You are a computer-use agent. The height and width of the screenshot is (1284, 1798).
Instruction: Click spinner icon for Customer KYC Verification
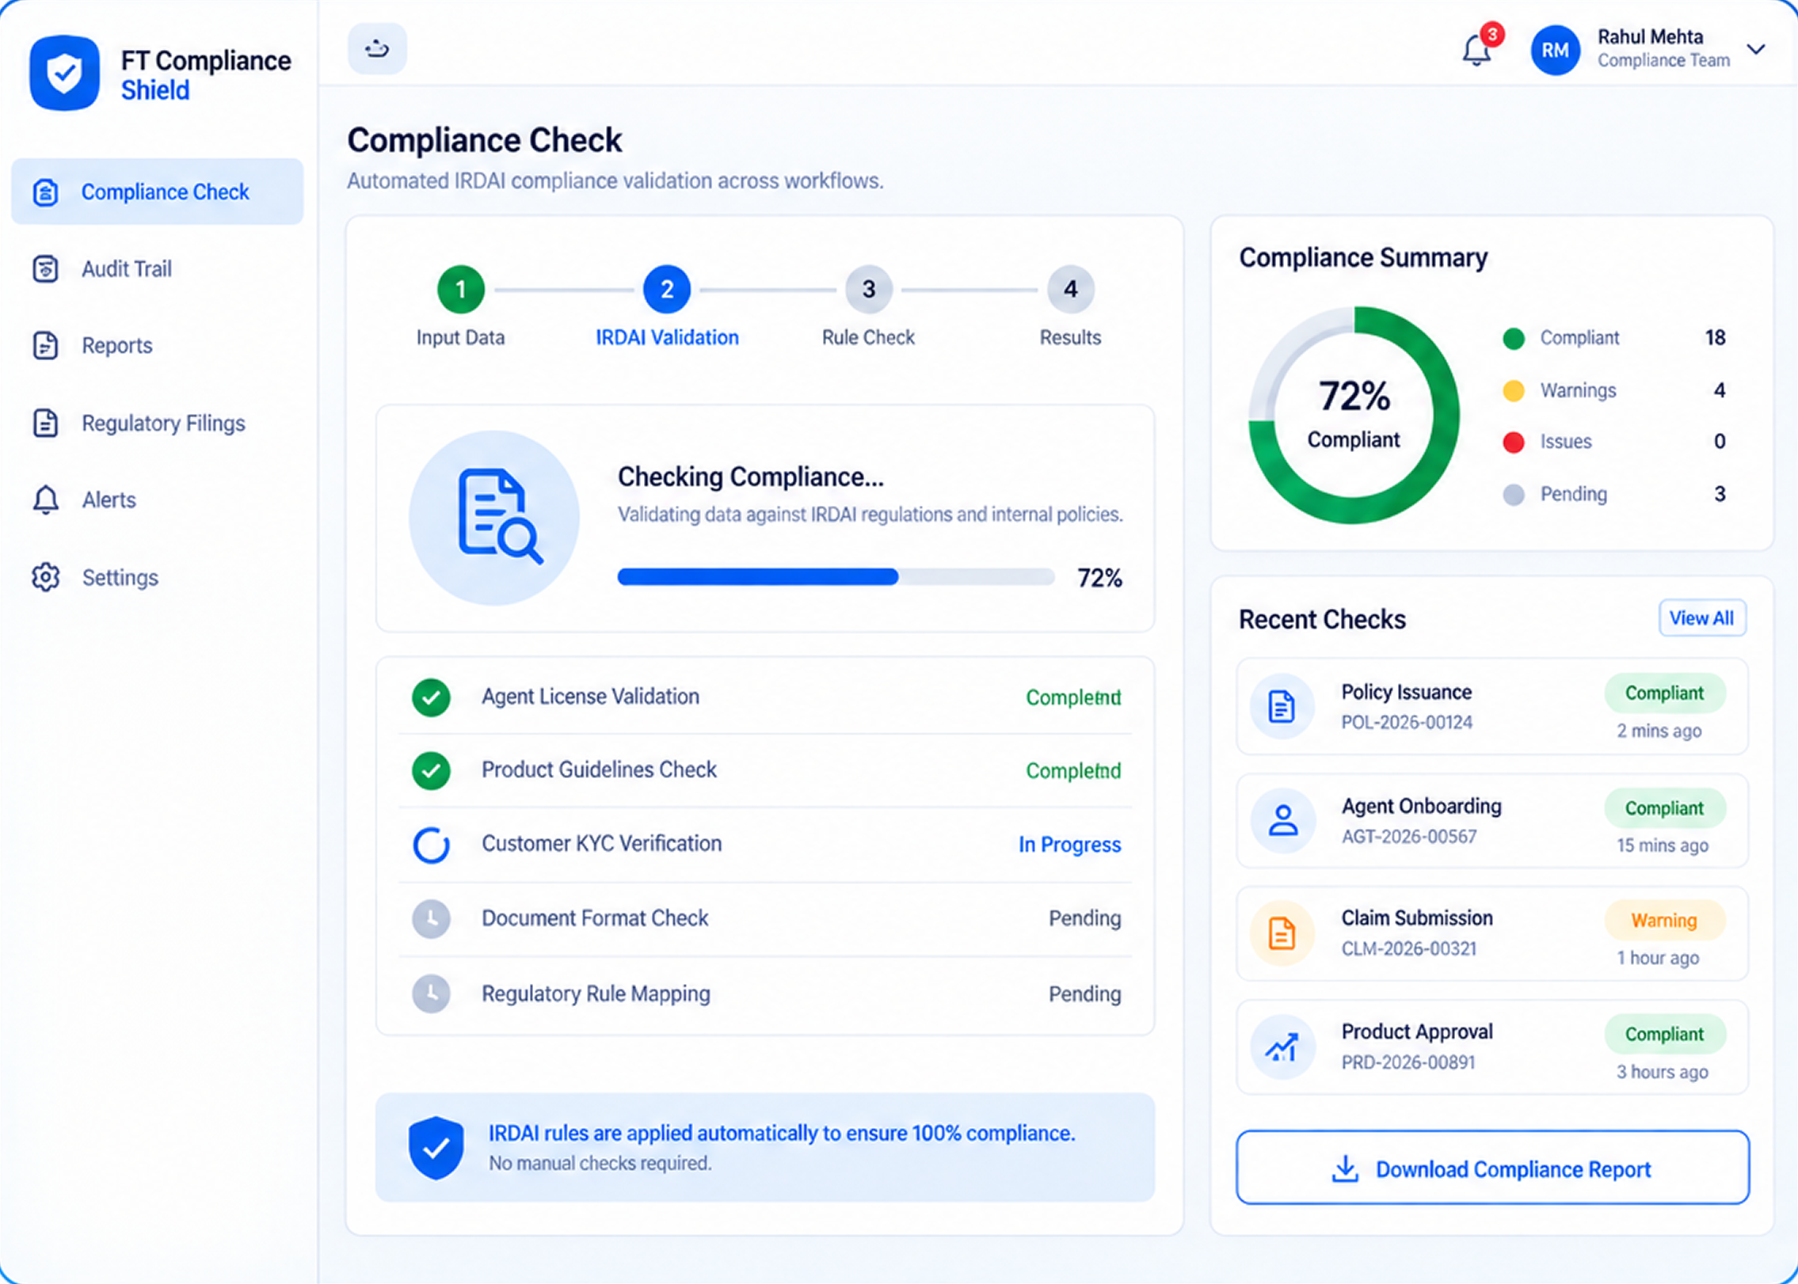[x=432, y=845]
